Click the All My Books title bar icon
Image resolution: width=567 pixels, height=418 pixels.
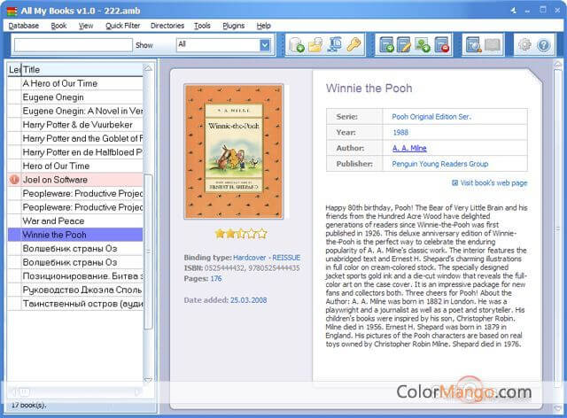tap(12, 11)
